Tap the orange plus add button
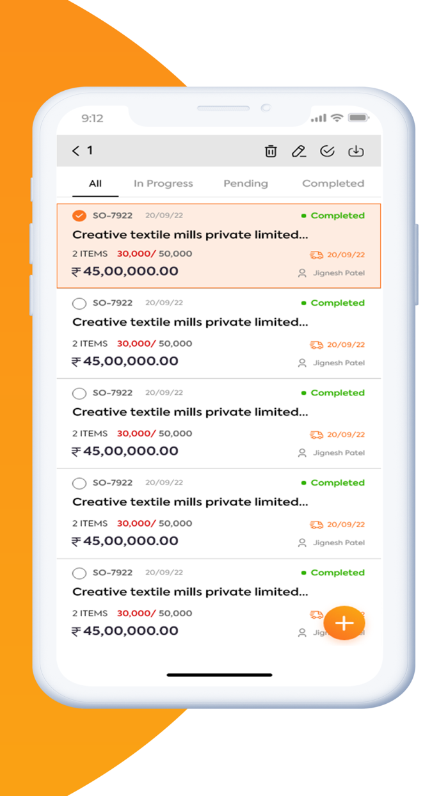Viewport: 448px width, 796px height. [344, 623]
